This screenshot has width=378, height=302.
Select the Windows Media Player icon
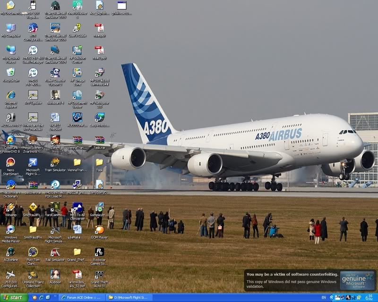tap(10, 234)
